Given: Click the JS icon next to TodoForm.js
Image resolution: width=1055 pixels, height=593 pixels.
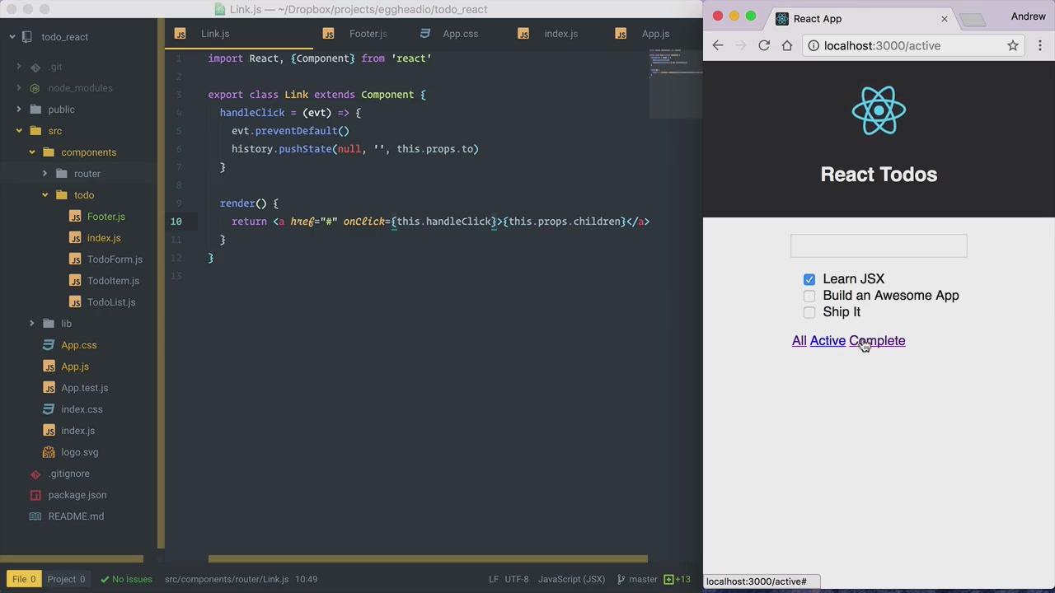Looking at the screenshot, I should (x=75, y=259).
